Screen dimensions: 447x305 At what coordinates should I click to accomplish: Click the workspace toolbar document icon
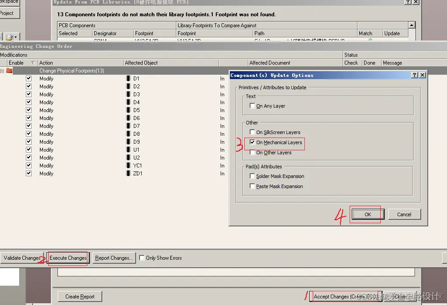tap(9, 37)
